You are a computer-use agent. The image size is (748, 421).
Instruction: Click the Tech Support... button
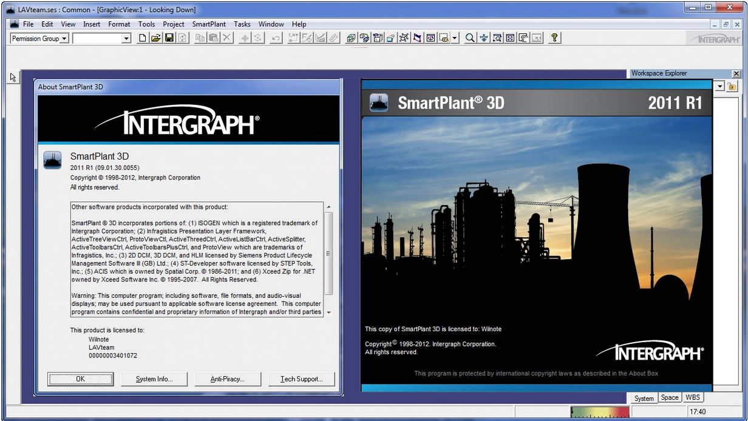click(302, 379)
